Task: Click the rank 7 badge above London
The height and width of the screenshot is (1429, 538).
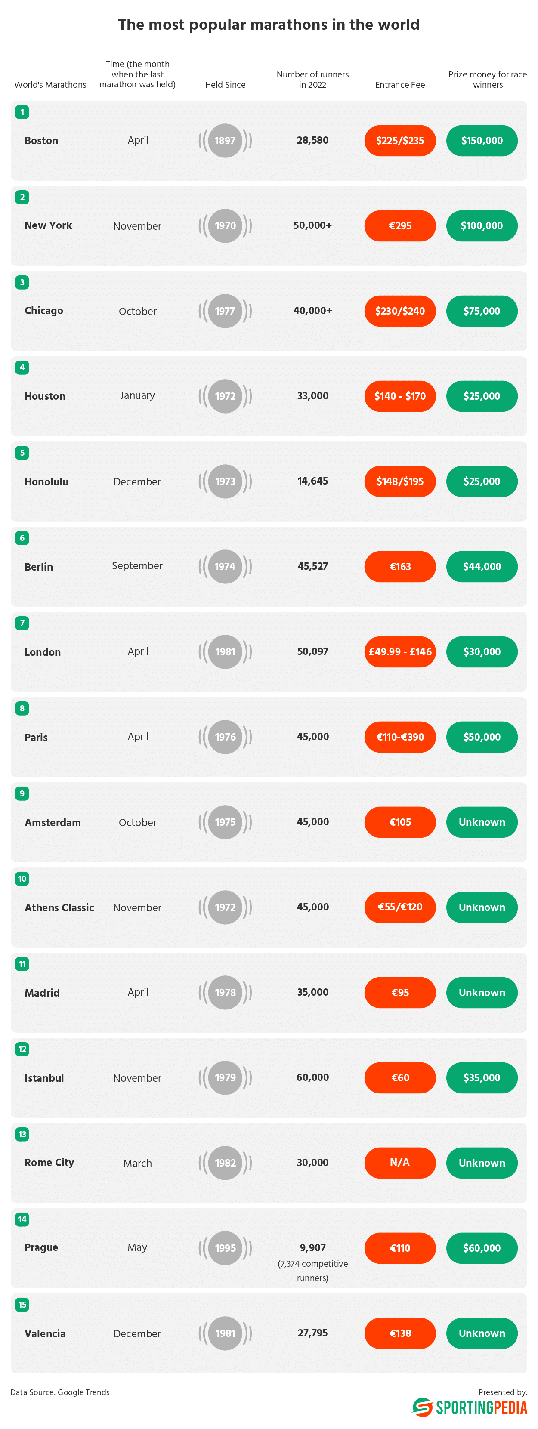Action: click(22, 623)
